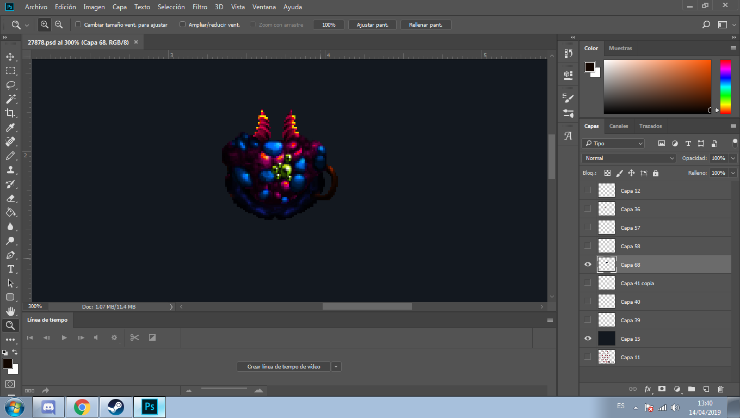Enable Cambiar tamaño vent. para ajustar checkbox
This screenshot has height=418, width=740.
(78, 24)
